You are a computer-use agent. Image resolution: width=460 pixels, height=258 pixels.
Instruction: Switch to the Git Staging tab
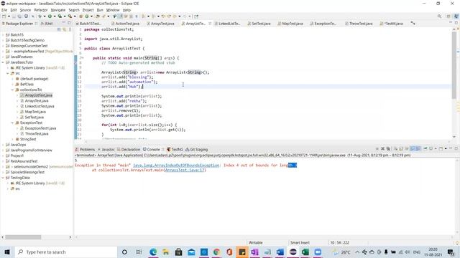pos(196,150)
